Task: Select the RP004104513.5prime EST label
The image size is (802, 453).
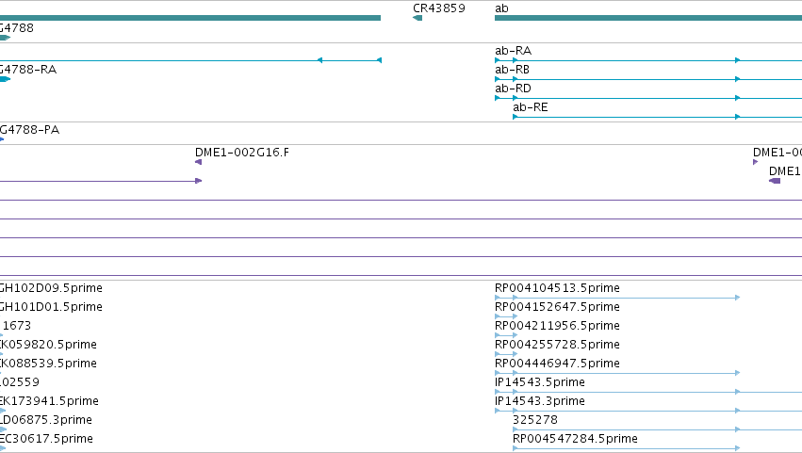Action: coord(557,288)
